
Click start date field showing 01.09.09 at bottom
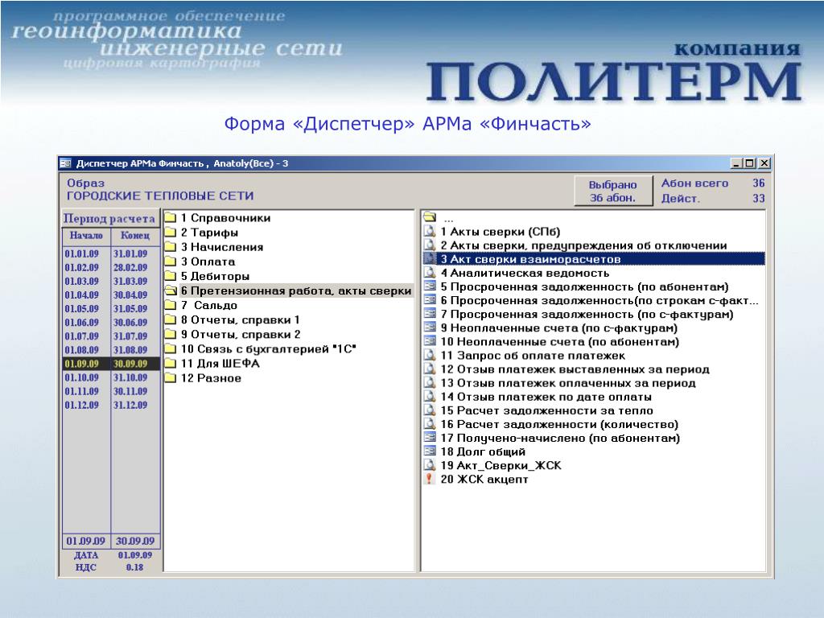(x=85, y=541)
